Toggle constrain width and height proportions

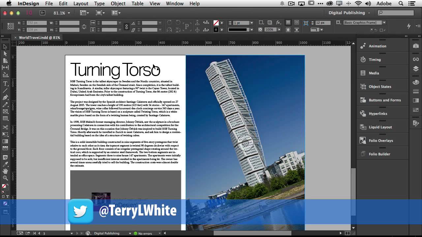coord(84,26)
